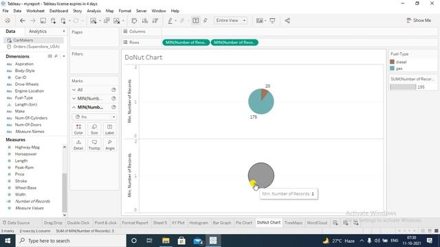Click the Angle marks card button
This screenshot has height=247, width=440.
pyautogui.click(x=110, y=145)
